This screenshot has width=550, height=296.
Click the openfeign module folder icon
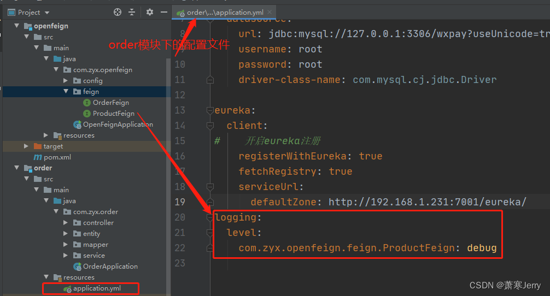click(28, 26)
